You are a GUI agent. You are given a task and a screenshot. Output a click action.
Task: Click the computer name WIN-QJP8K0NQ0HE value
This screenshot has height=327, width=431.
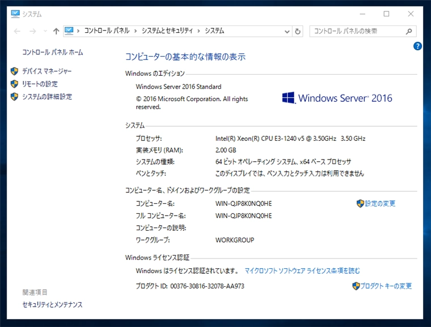(243, 204)
